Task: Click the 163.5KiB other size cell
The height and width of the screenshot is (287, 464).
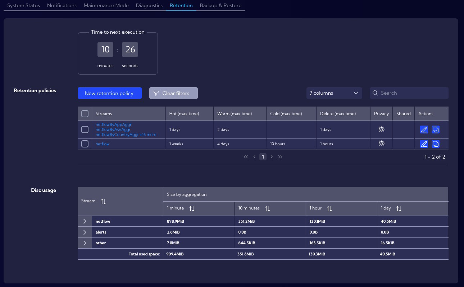Action: pyautogui.click(x=341, y=243)
